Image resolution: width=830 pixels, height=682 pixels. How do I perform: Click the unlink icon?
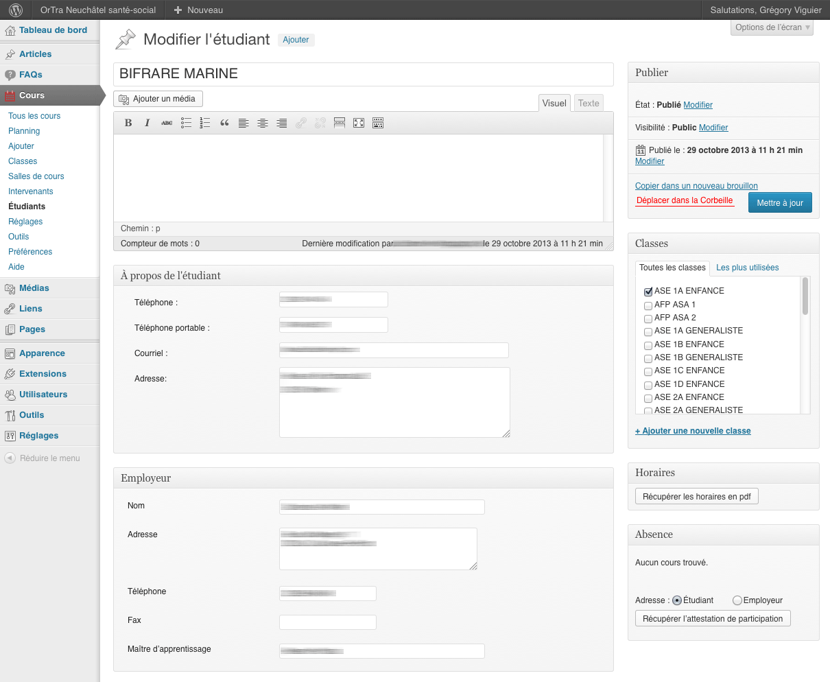[x=320, y=123]
